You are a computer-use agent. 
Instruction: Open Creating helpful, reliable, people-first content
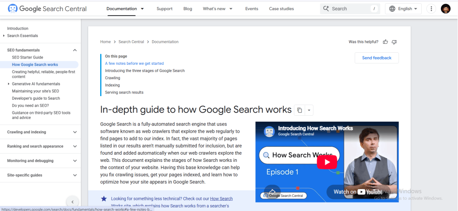pos(43,74)
